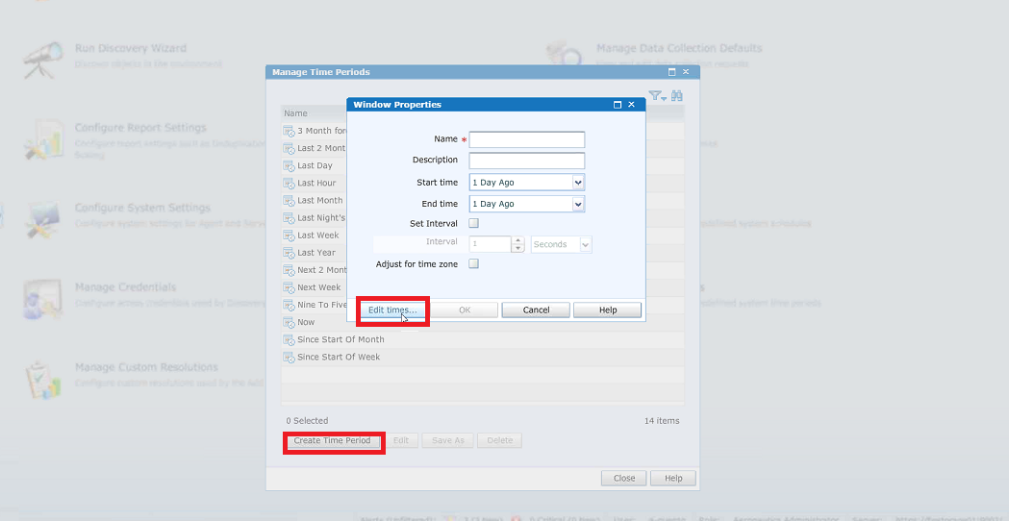
Task: Open the filter icon dropdown
Action: tap(658, 96)
